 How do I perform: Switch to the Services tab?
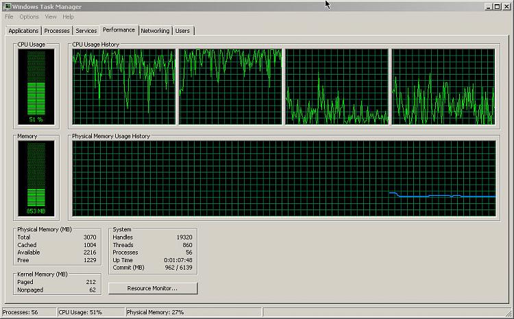[x=86, y=31]
